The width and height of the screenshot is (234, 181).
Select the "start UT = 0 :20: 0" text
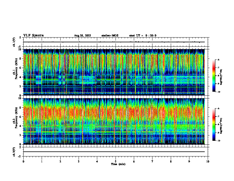pyautogui.click(x=143, y=35)
